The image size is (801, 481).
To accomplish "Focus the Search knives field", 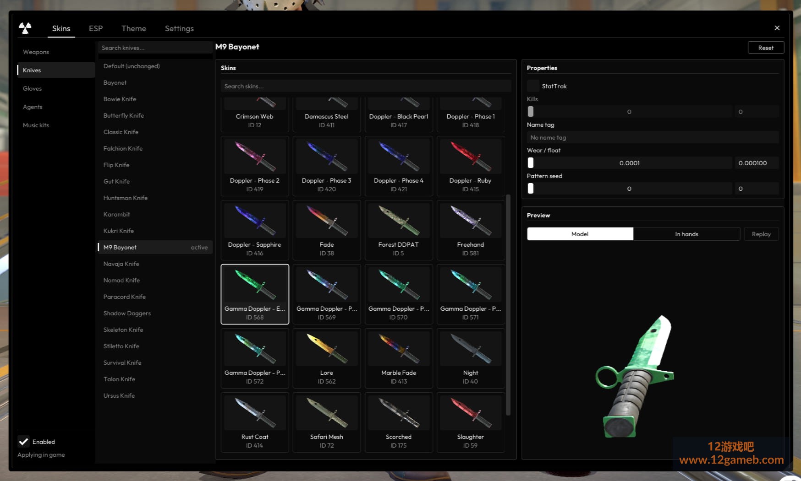I will point(155,48).
